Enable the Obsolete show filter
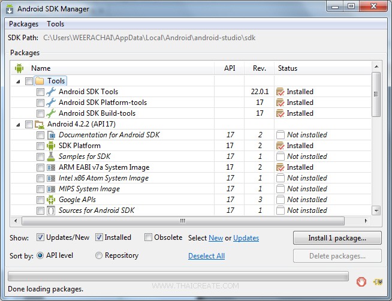This screenshot has height=301, width=392. point(148,237)
